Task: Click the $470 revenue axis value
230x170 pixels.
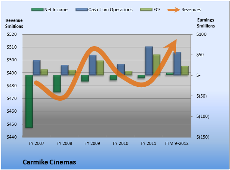Action: (x=12, y=98)
